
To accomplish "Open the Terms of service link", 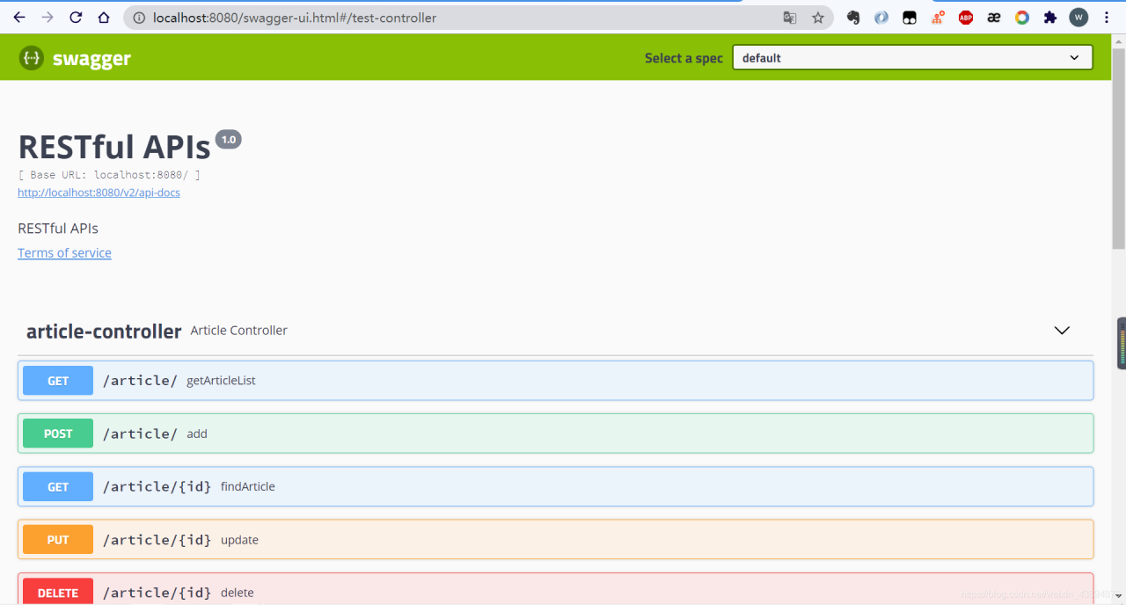I will [64, 253].
